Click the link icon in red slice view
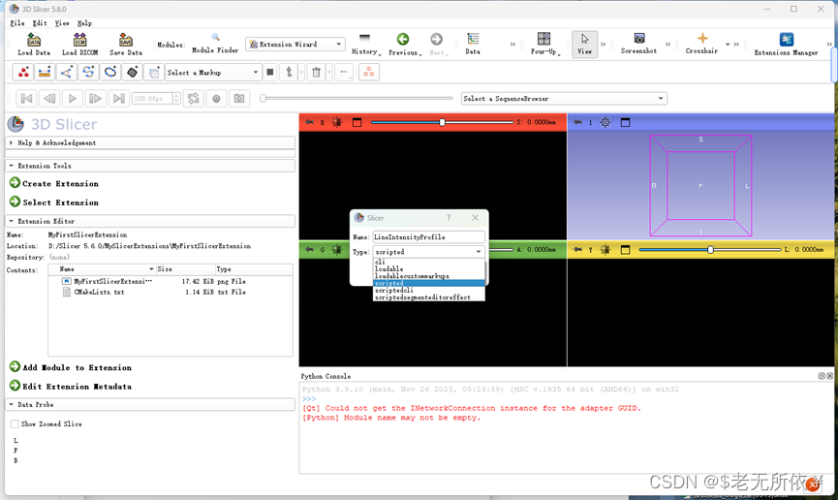 click(337, 122)
